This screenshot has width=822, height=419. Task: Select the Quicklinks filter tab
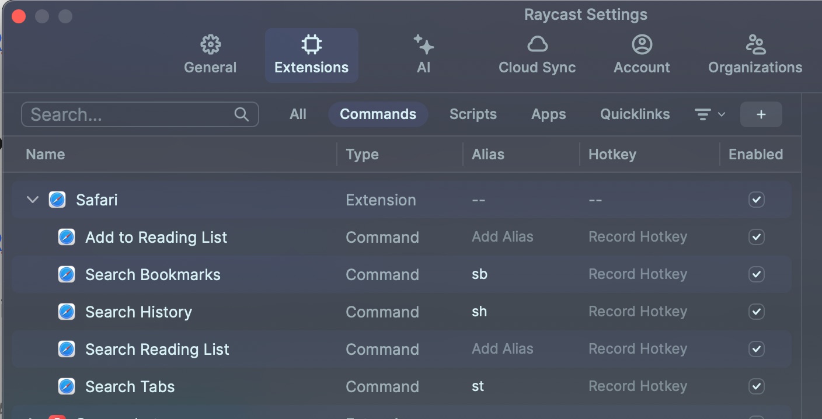[635, 114]
